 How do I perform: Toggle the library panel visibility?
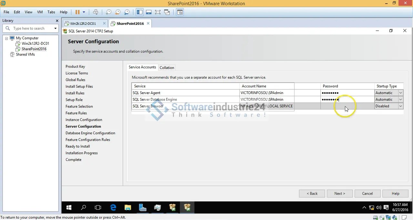pos(139,12)
